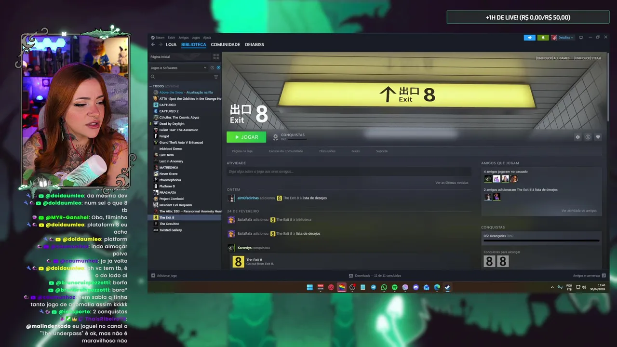617x347 pixels.
Task: Show game info icon for The Exit 8
Action: tap(588, 137)
